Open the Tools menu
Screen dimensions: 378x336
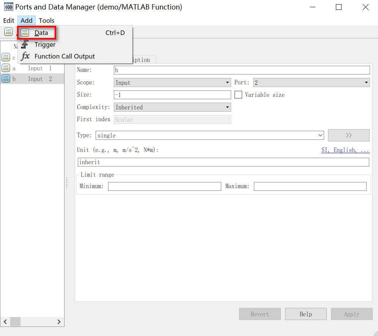47,21
